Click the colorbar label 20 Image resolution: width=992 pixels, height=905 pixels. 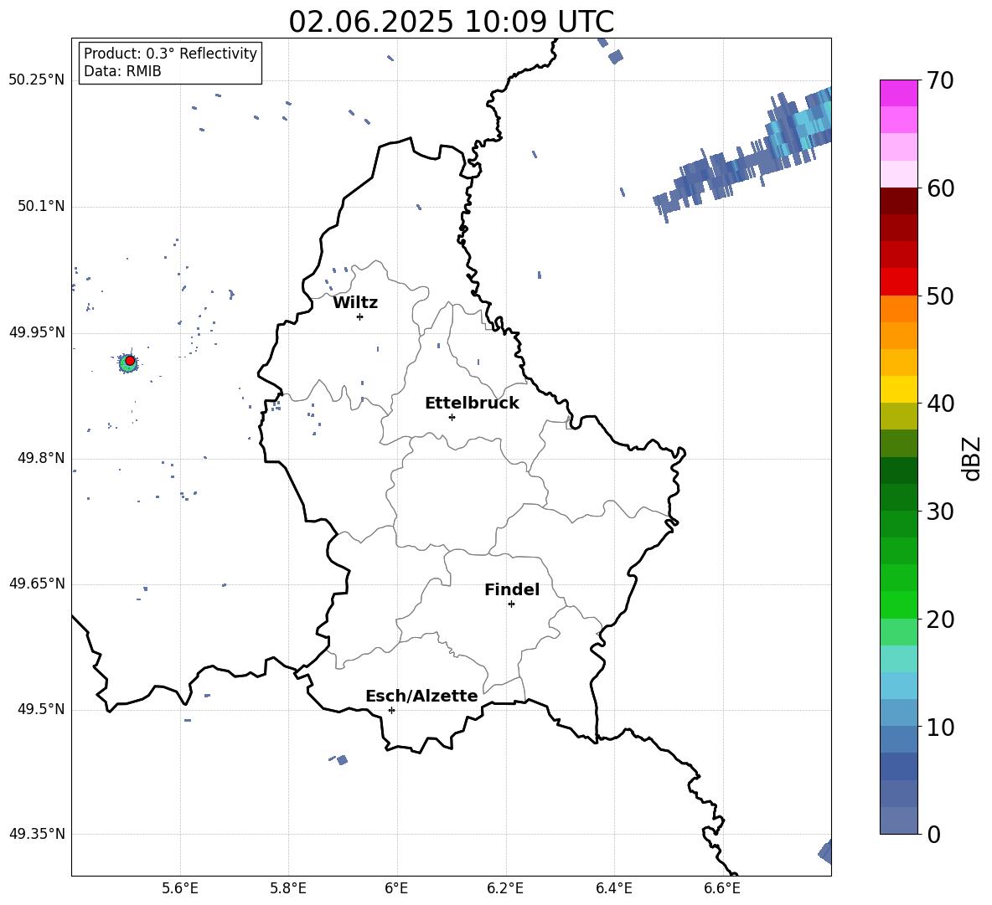940,620
